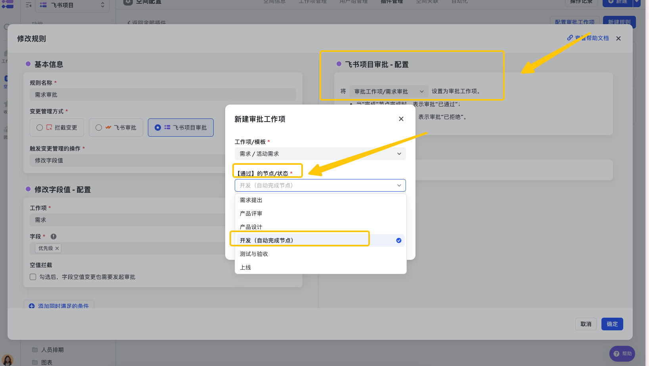Click the user avatar in the sidebar
Image resolution: width=649 pixels, height=366 pixels.
point(7,360)
